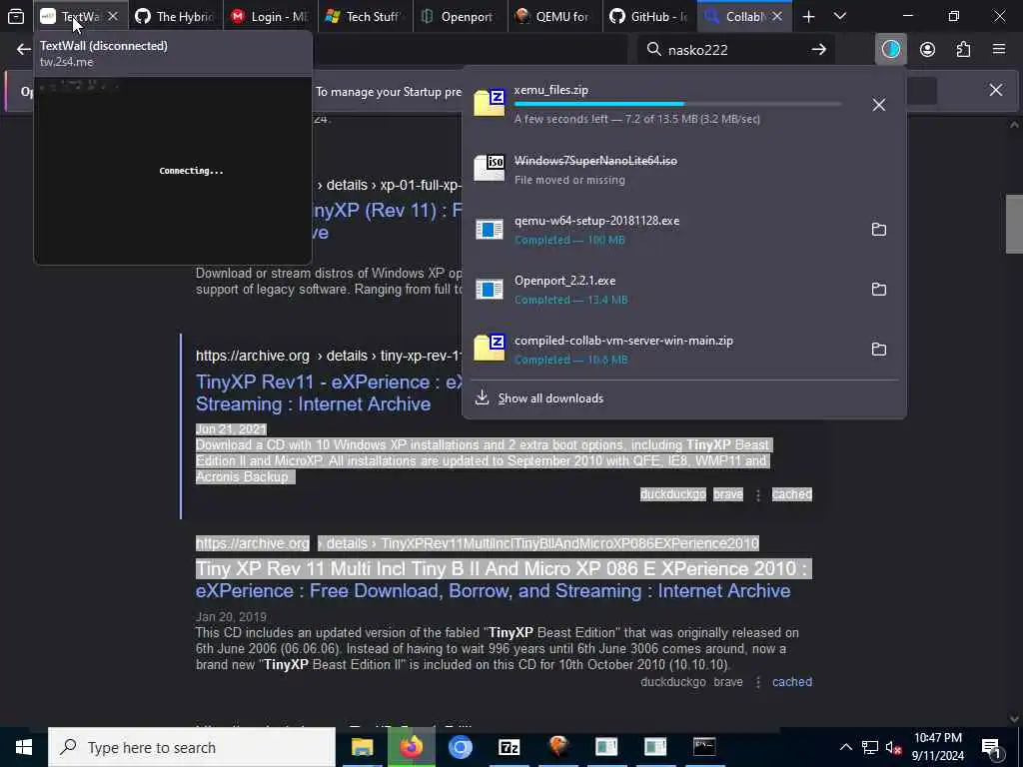Cancel the xemu_files.zip download
Viewport: 1023px width, 767px height.
point(879,104)
